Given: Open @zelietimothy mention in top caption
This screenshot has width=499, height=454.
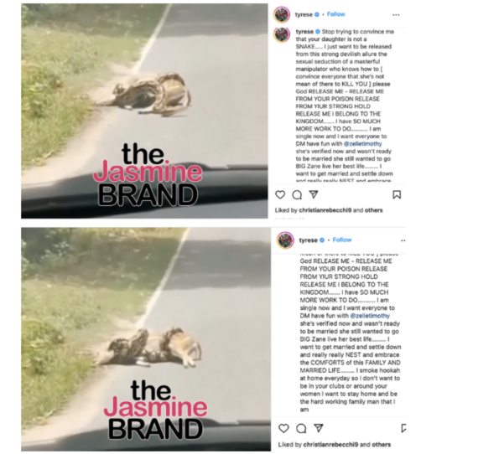Looking at the screenshot, I should click(x=363, y=144).
